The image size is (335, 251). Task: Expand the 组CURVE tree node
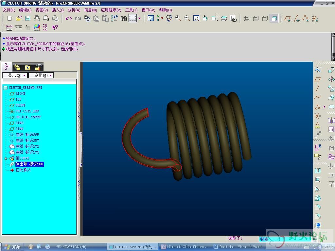(x=6, y=159)
